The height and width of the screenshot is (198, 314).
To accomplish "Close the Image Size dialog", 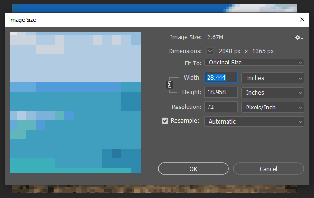I will pos(302,19).
